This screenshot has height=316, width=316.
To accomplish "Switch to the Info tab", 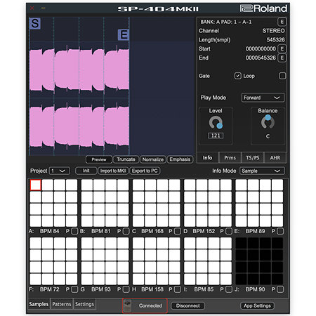I will pyautogui.click(x=207, y=158).
